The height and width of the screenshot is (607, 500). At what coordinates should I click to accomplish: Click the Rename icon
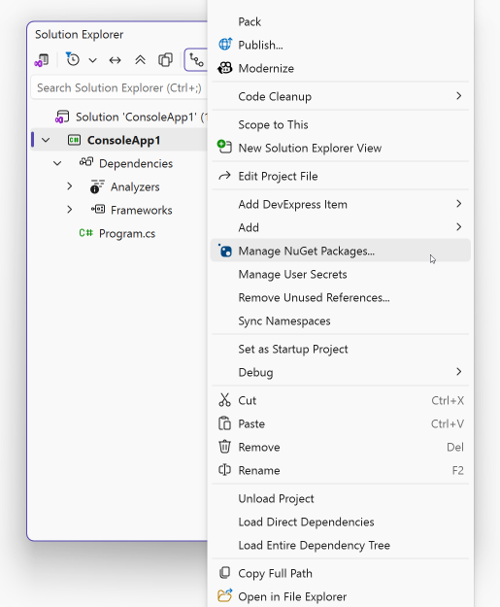click(224, 470)
